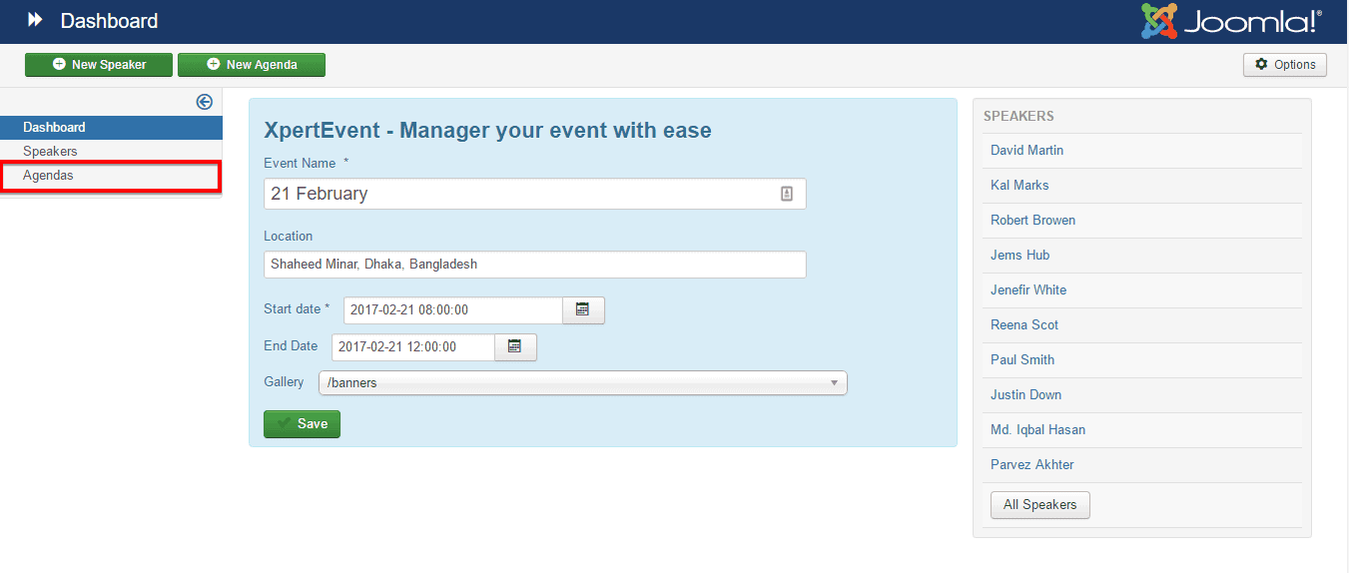The height and width of the screenshot is (573, 1349).
Task: Click the Start date text field
Action: tap(452, 310)
